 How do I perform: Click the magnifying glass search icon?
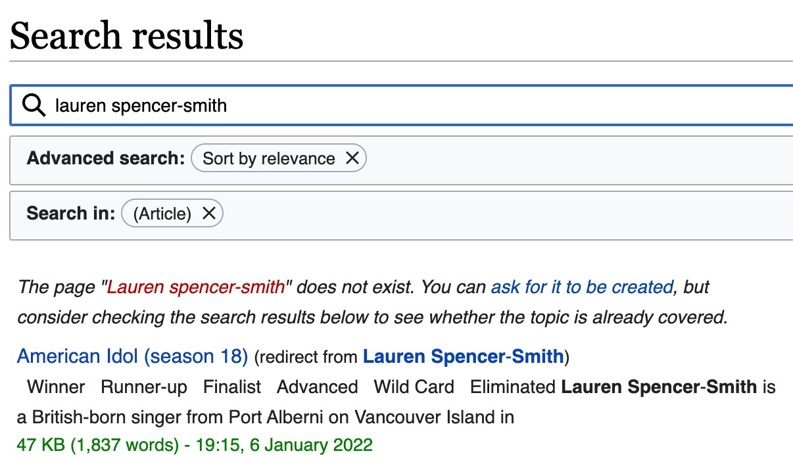coord(34,105)
